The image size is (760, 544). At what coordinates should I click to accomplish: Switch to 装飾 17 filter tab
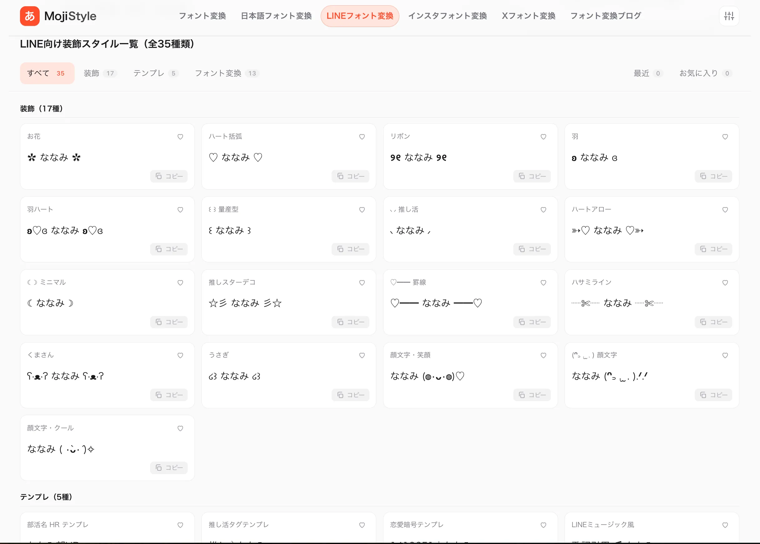point(100,73)
